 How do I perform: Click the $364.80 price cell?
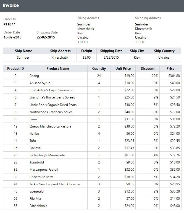click(x=170, y=76)
